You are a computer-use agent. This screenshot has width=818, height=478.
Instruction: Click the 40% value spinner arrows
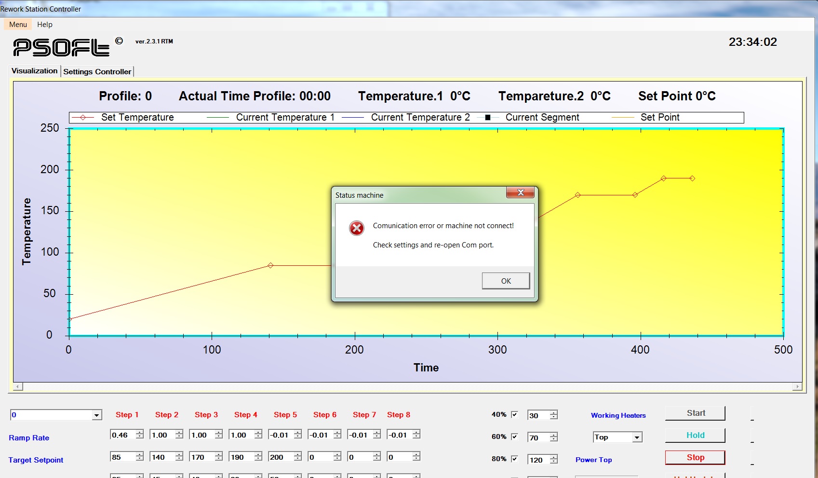[x=554, y=415]
